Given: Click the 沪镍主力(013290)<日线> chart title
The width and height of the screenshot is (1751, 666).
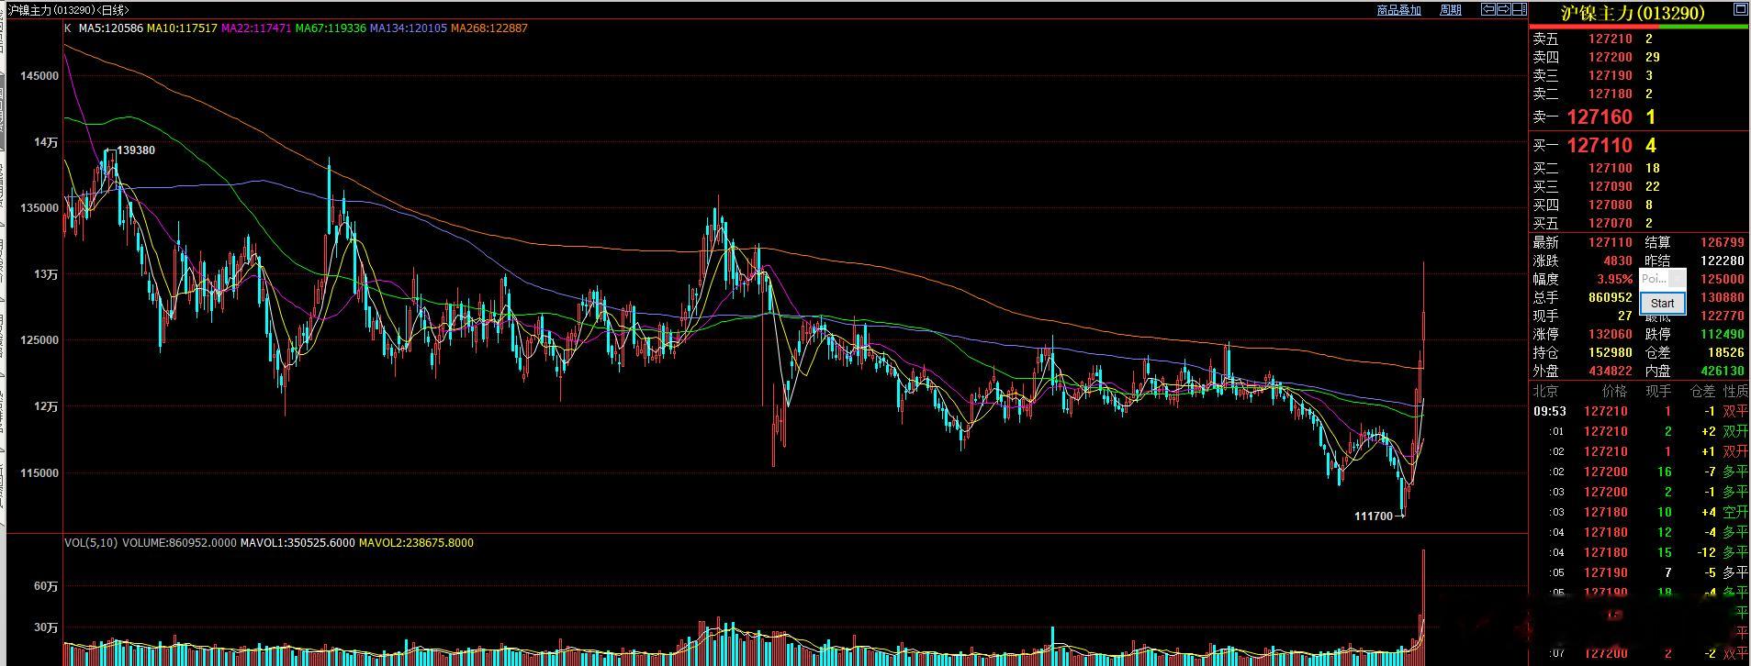Looking at the screenshot, I should point(68,10).
